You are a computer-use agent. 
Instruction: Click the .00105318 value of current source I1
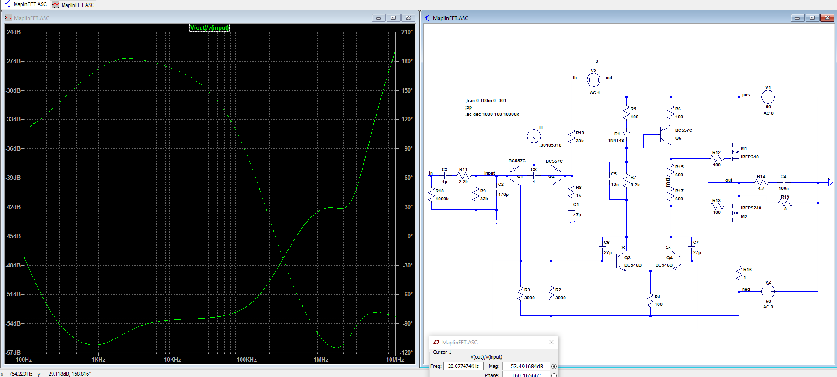(x=550, y=145)
